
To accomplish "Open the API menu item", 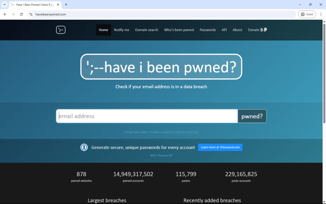I will pos(224,30).
